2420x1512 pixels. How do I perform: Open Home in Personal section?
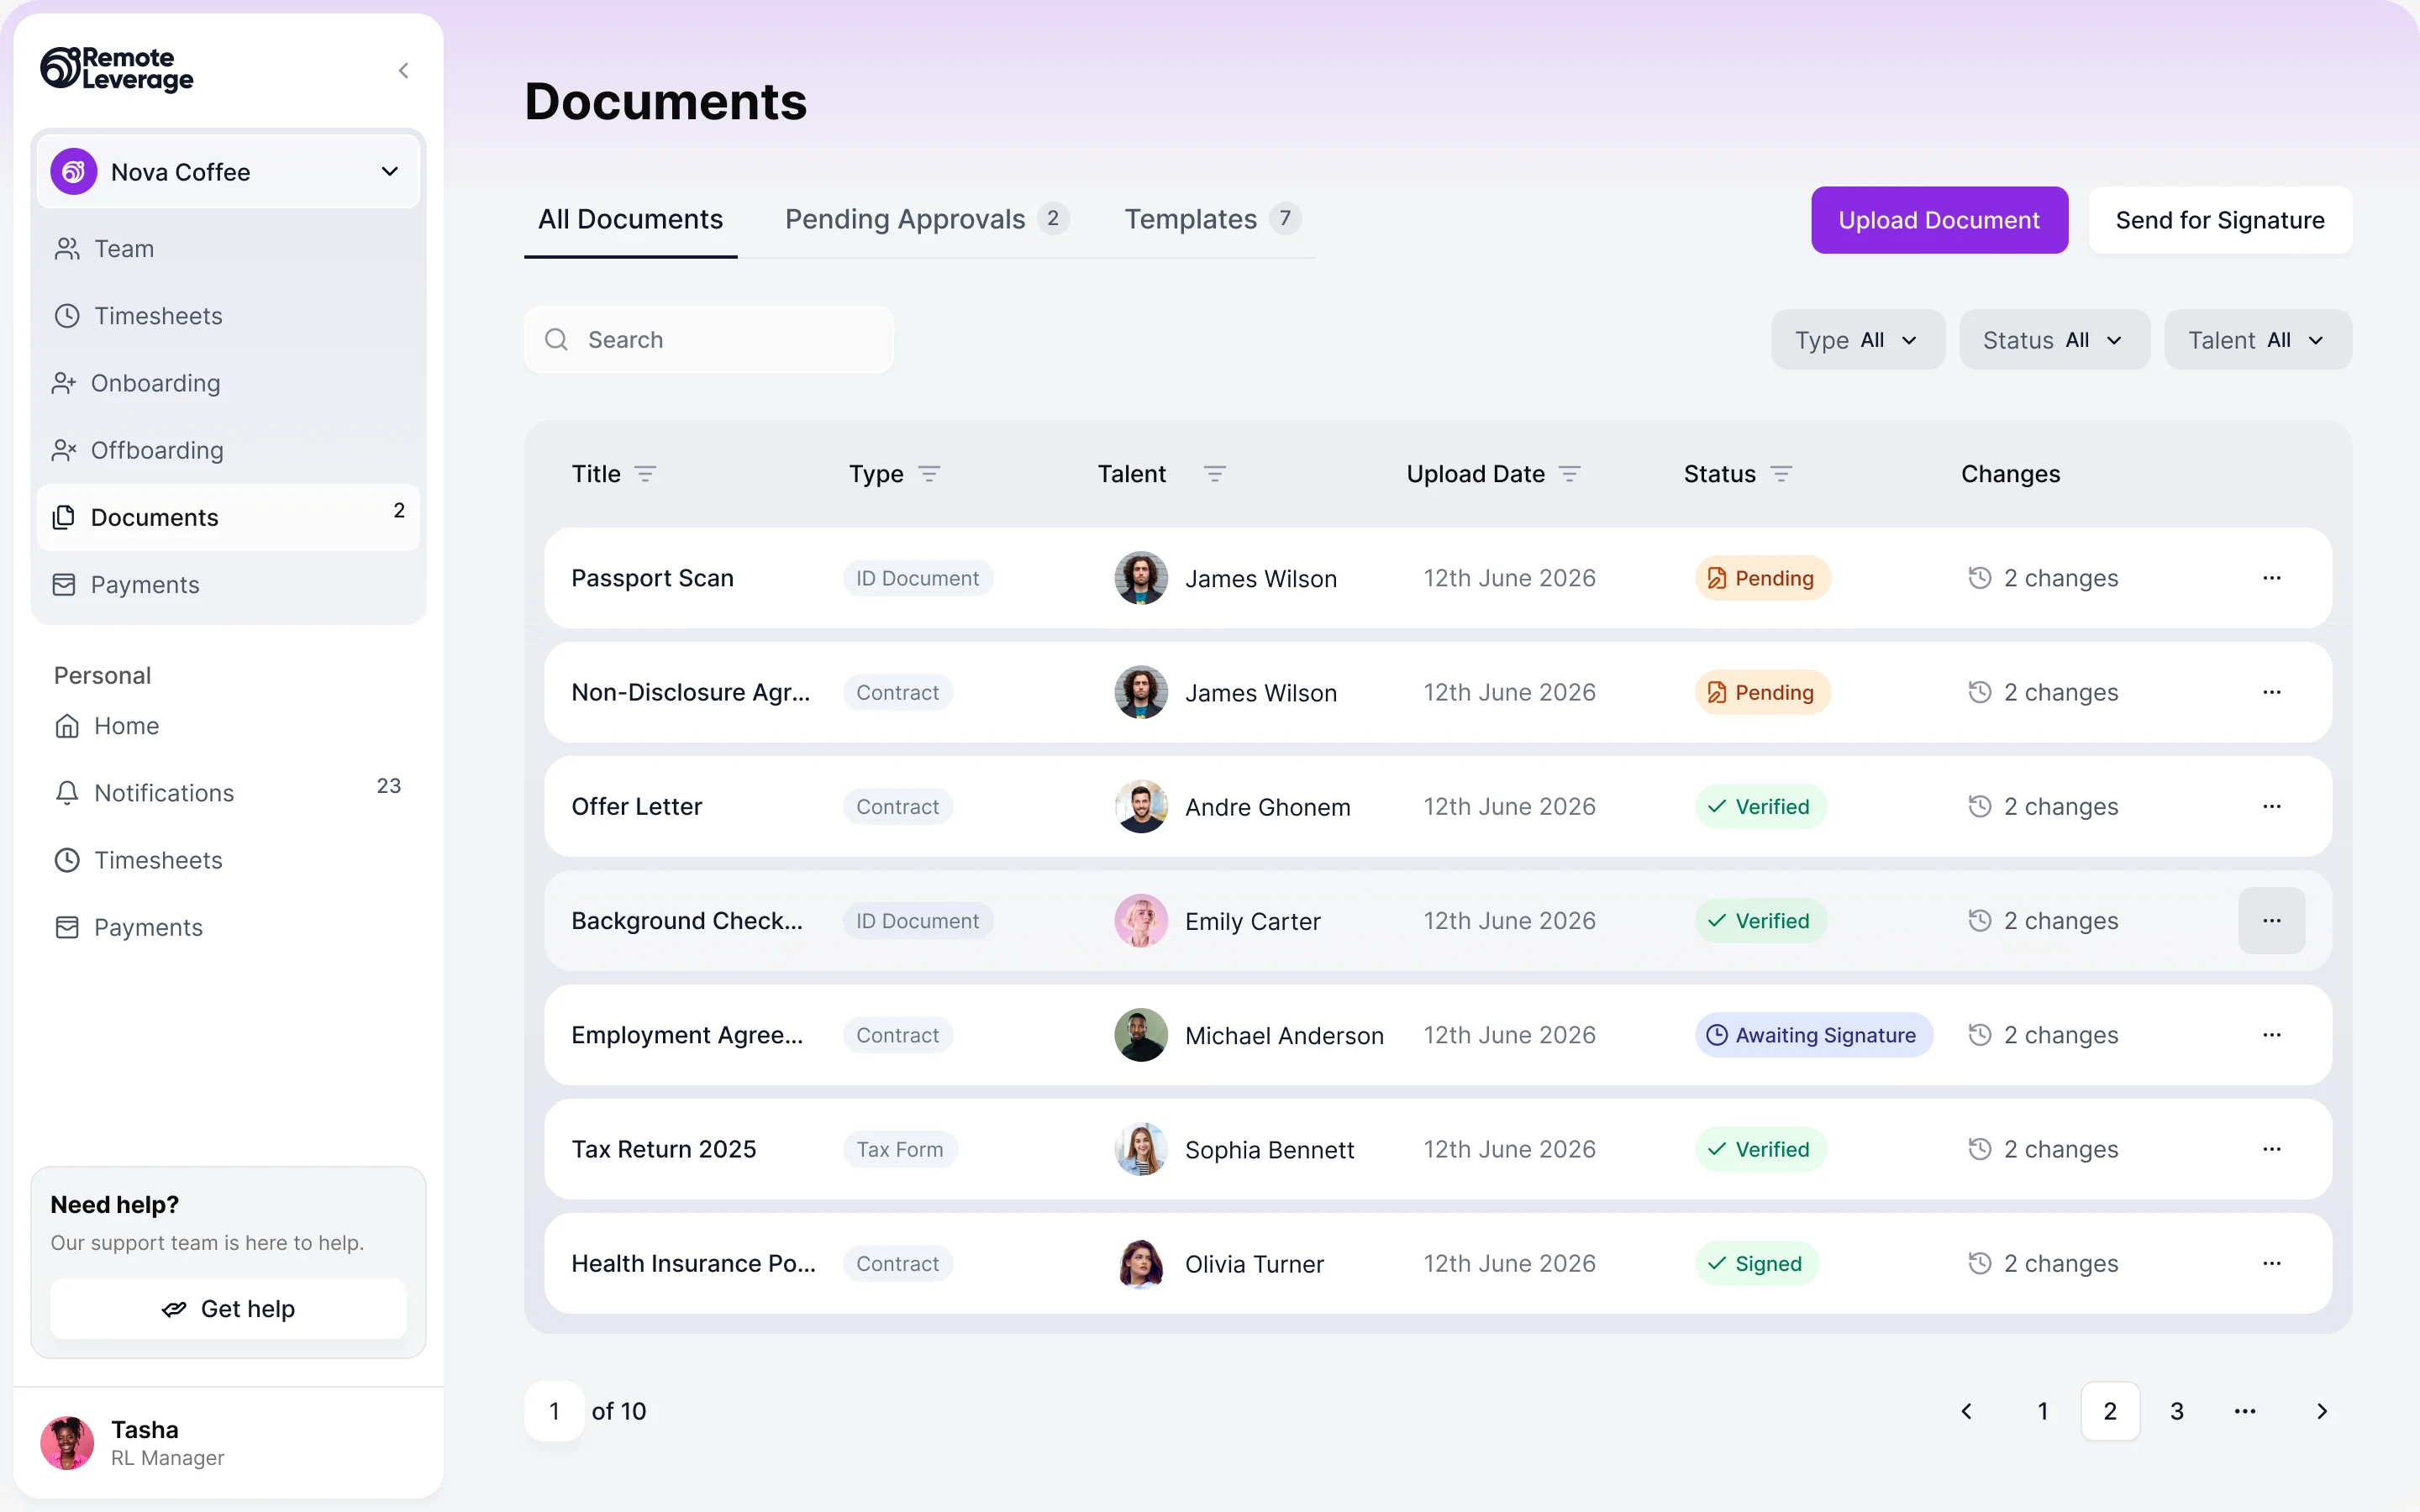click(228, 726)
